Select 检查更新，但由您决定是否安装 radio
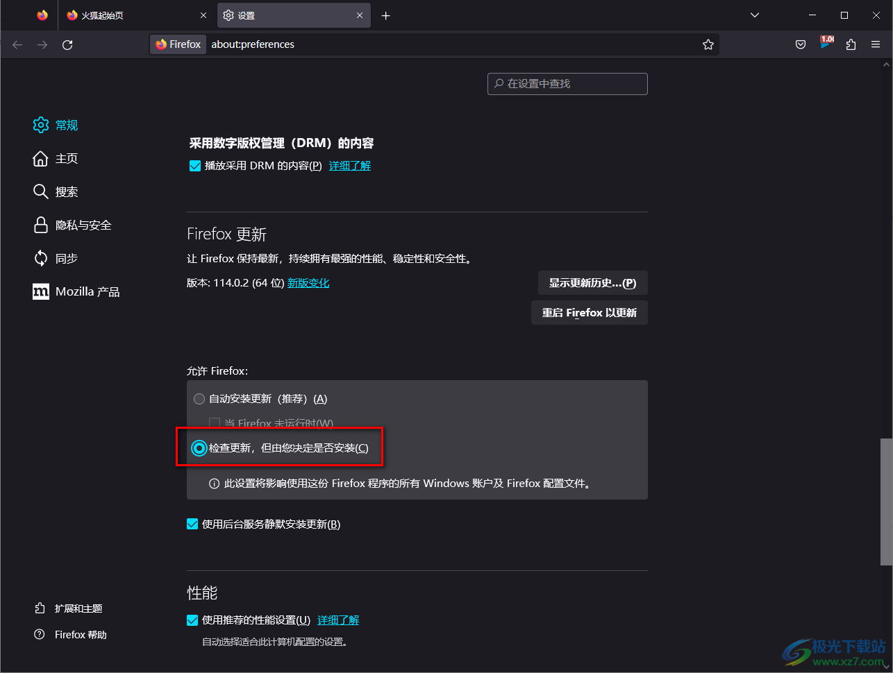893x673 pixels. (x=199, y=448)
